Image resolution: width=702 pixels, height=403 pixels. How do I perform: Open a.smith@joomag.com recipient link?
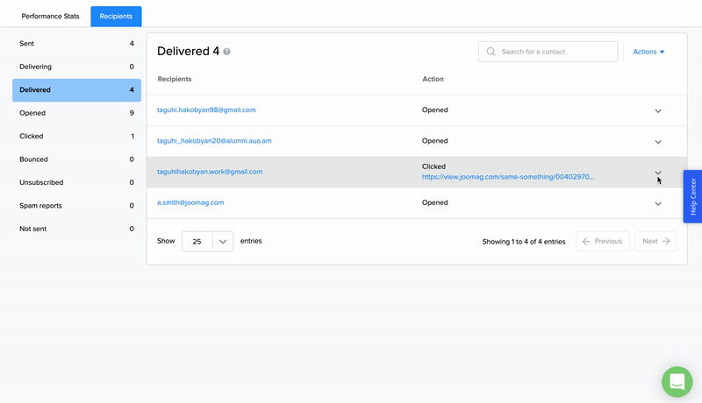tap(190, 202)
